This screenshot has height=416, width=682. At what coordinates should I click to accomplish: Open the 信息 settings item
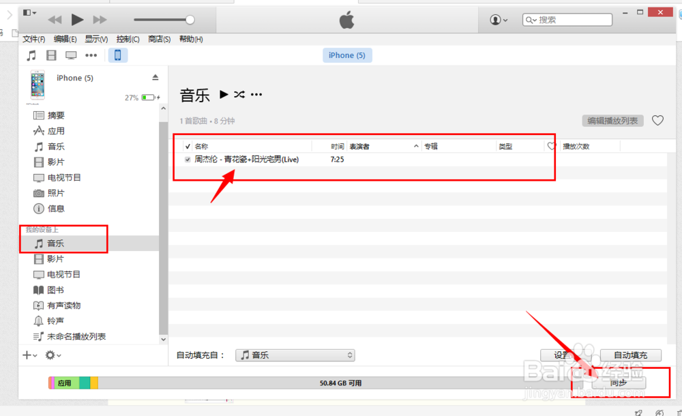coord(48,209)
